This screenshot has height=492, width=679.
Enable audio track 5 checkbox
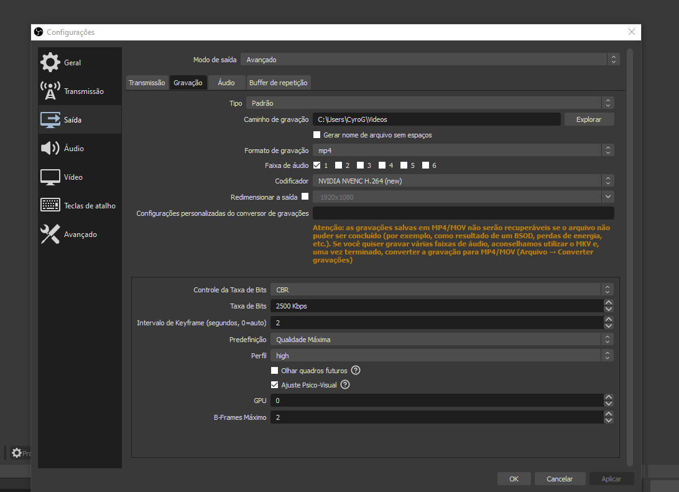click(404, 165)
